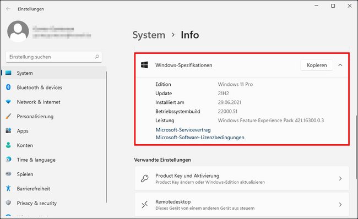Open Barrierefreiheit settings category

pos(53,189)
